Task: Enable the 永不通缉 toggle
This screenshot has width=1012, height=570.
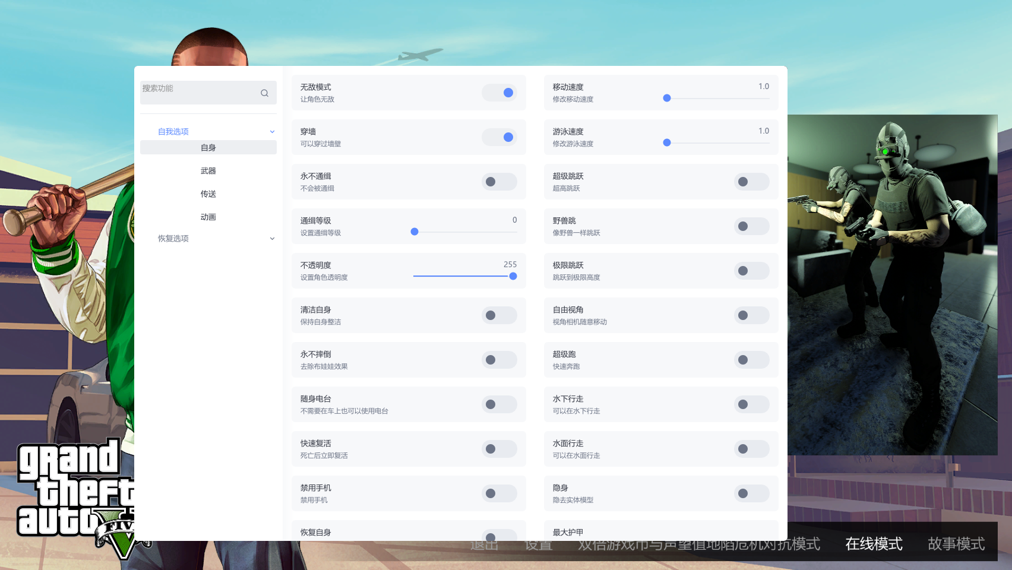Action: pyautogui.click(x=499, y=182)
